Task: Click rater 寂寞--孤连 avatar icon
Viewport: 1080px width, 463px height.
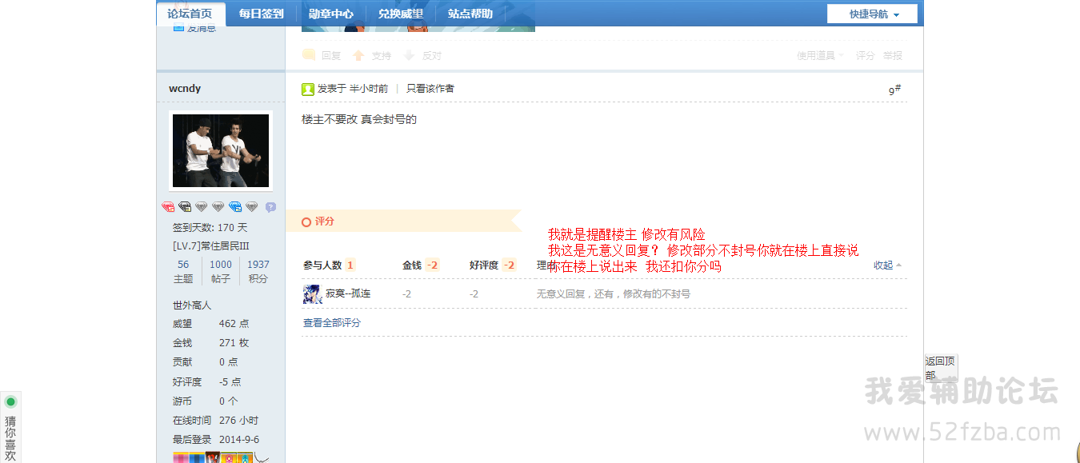Action: point(312,294)
